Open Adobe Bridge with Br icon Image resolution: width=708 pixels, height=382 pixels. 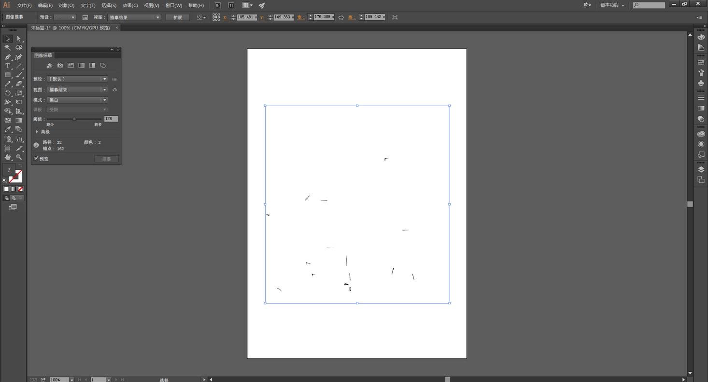pyautogui.click(x=218, y=5)
